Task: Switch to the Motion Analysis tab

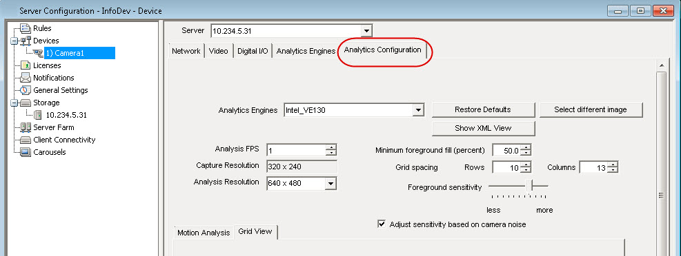Action: click(204, 233)
